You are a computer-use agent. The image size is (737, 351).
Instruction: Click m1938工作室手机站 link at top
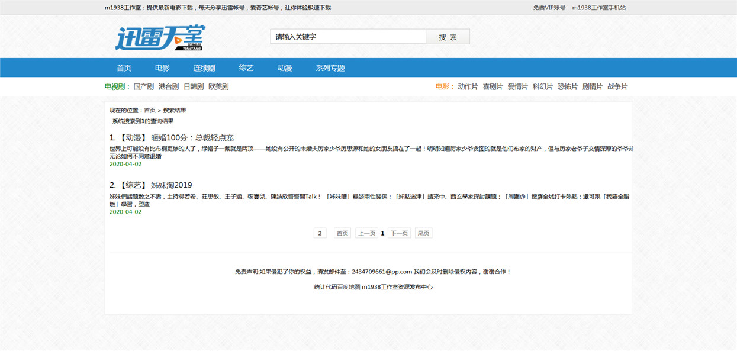click(x=598, y=8)
